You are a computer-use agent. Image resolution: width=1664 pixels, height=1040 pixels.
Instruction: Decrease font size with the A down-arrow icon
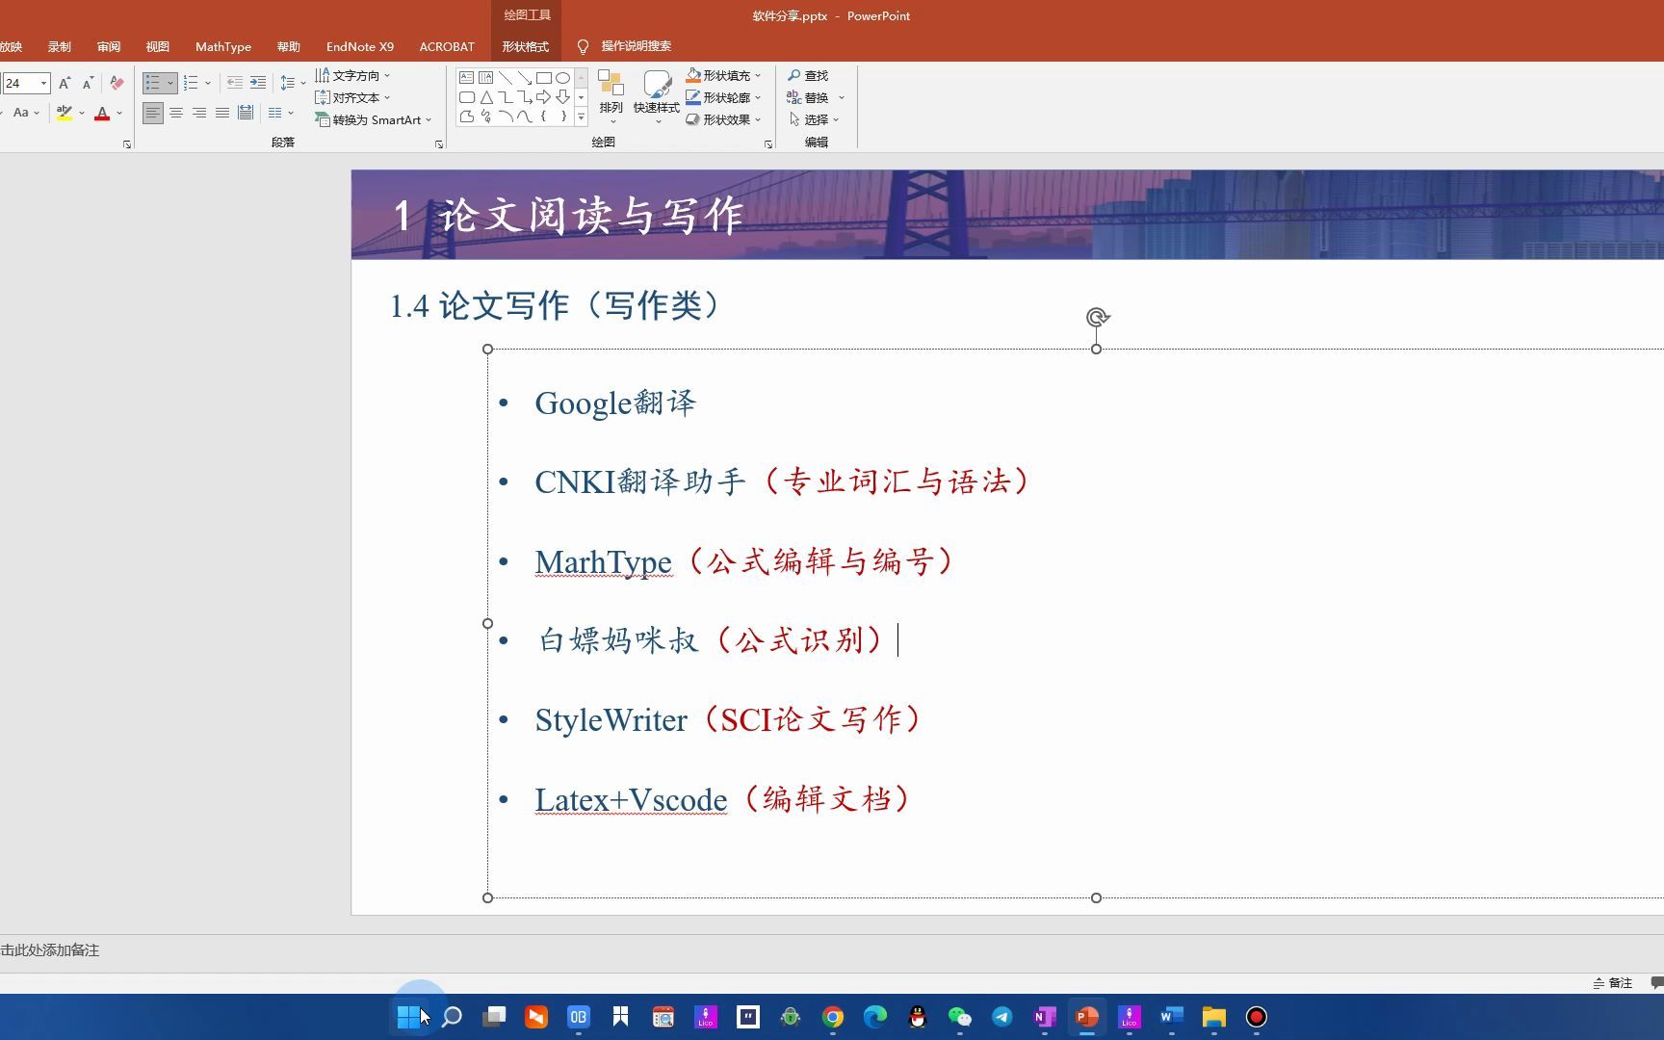tap(88, 84)
